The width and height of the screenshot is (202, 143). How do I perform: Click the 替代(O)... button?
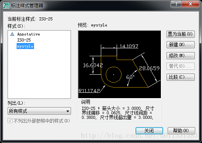[x=180, y=66]
